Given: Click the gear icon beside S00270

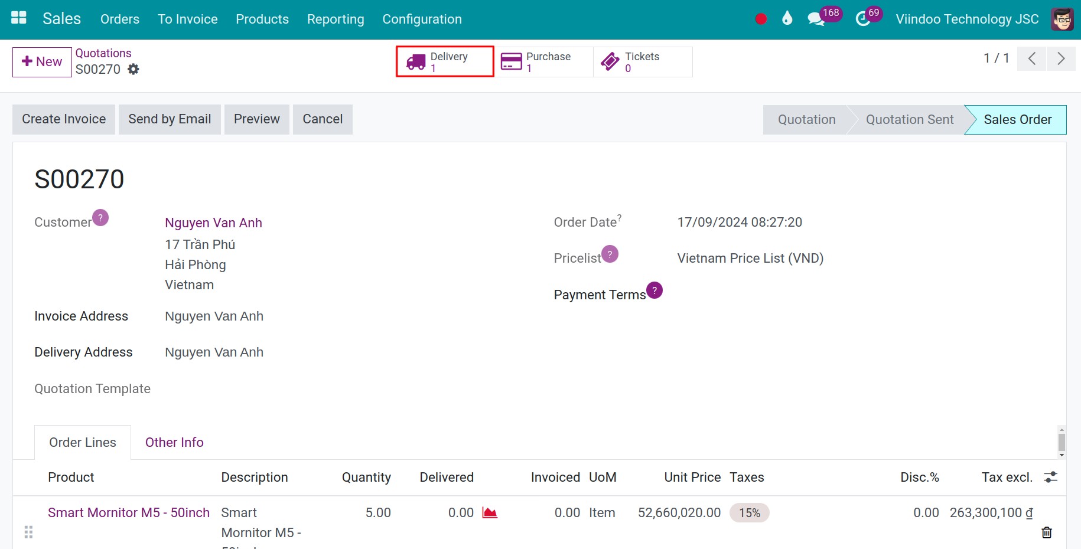Looking at the screenshot, I should [x=133, y=69].
